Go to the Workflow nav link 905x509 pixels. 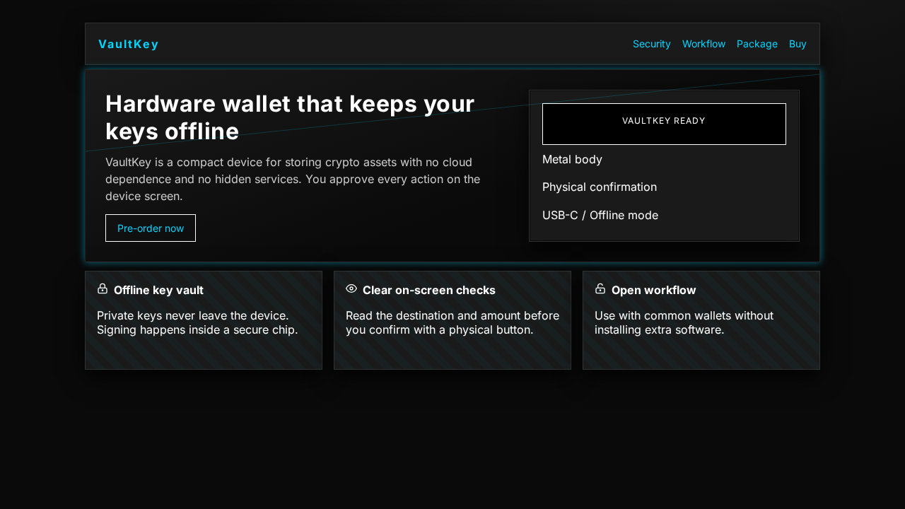pyautogui.click(x=703, y=44)
